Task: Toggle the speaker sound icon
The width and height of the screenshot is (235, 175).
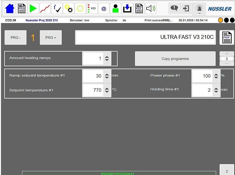Action: (x=151, y=9)
